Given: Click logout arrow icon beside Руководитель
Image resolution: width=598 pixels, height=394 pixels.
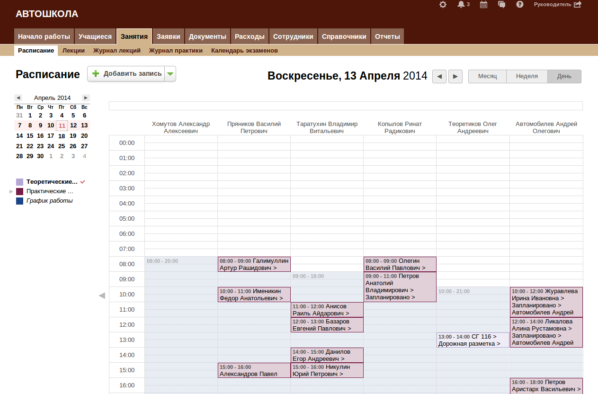Looking at the screenshot, I should [x=577, y=5].
